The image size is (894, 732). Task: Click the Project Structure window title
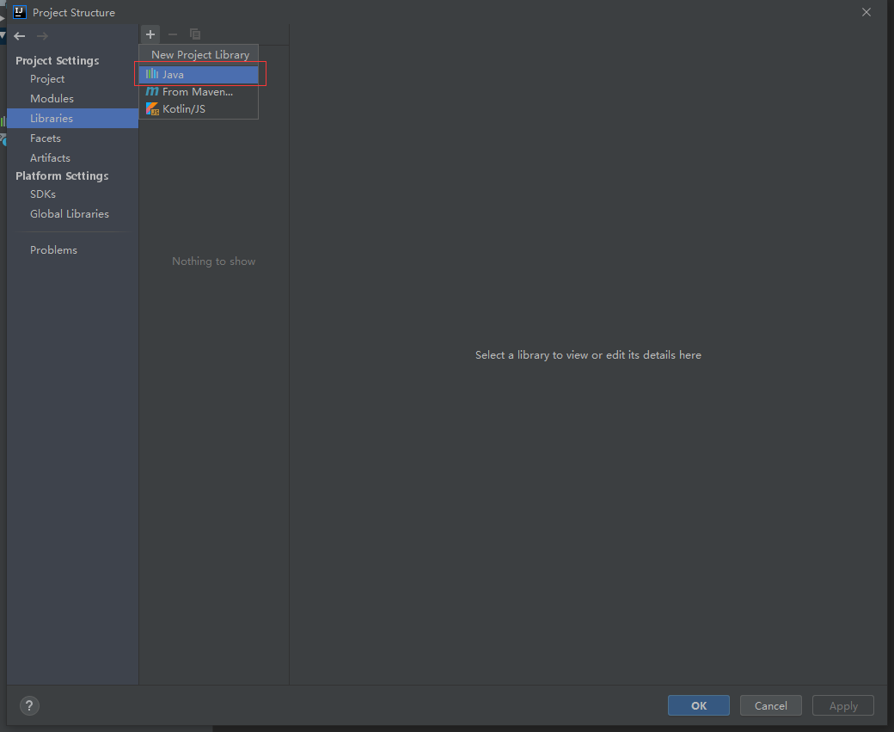coord(74,13)
